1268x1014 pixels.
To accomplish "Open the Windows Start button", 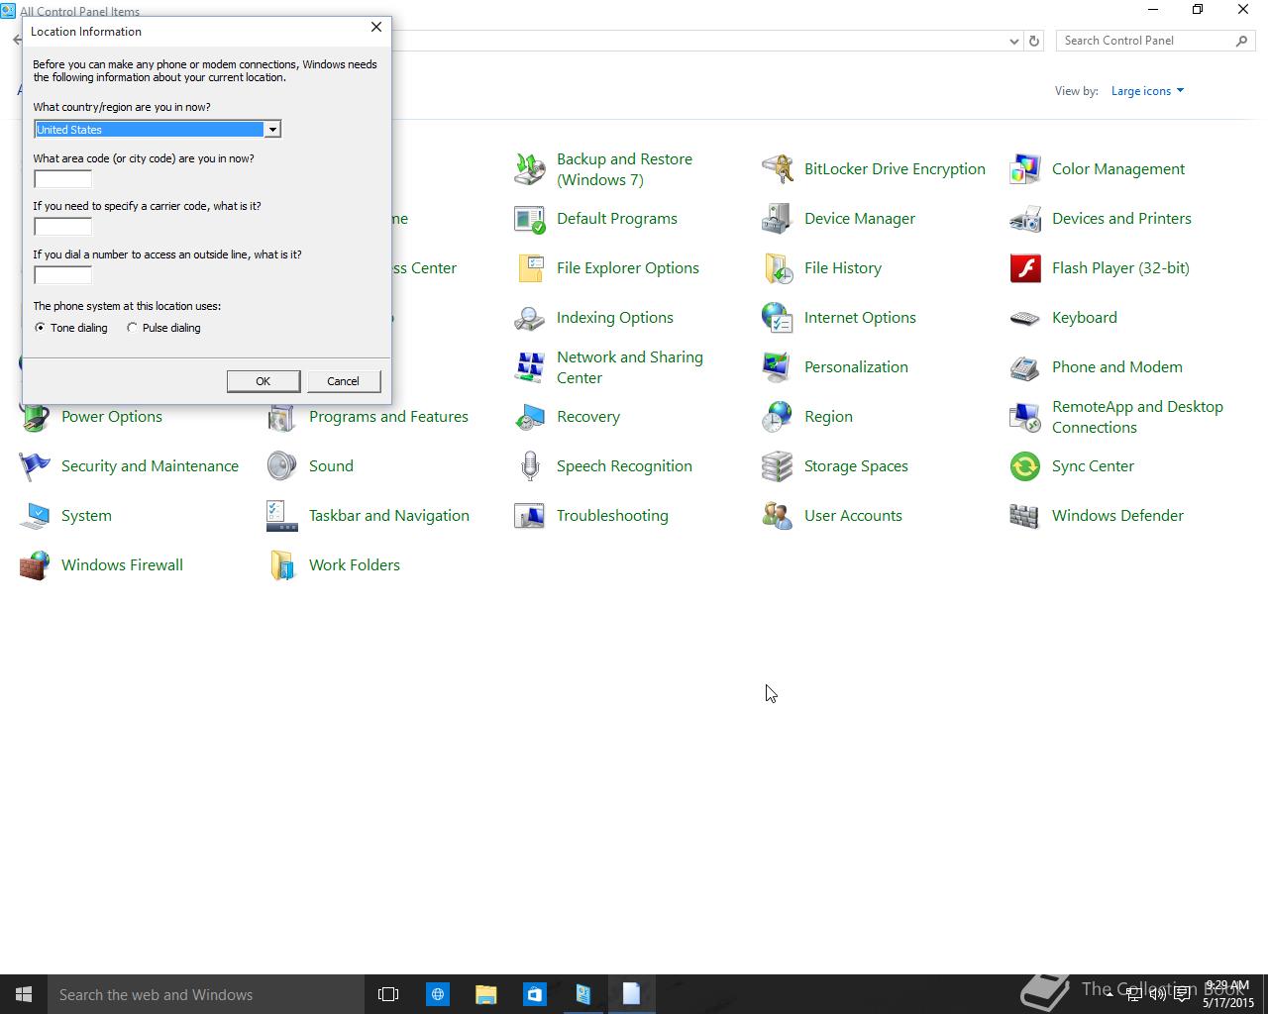I will 24,994.
